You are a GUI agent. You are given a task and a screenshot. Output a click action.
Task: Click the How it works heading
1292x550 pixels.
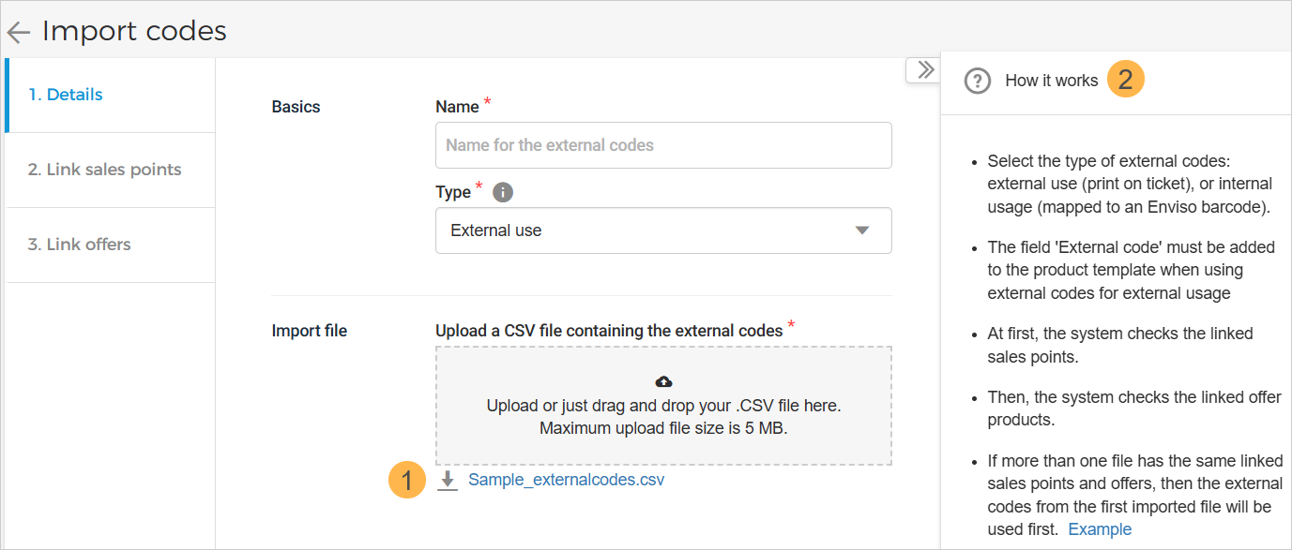click(x=1051, y=81)
